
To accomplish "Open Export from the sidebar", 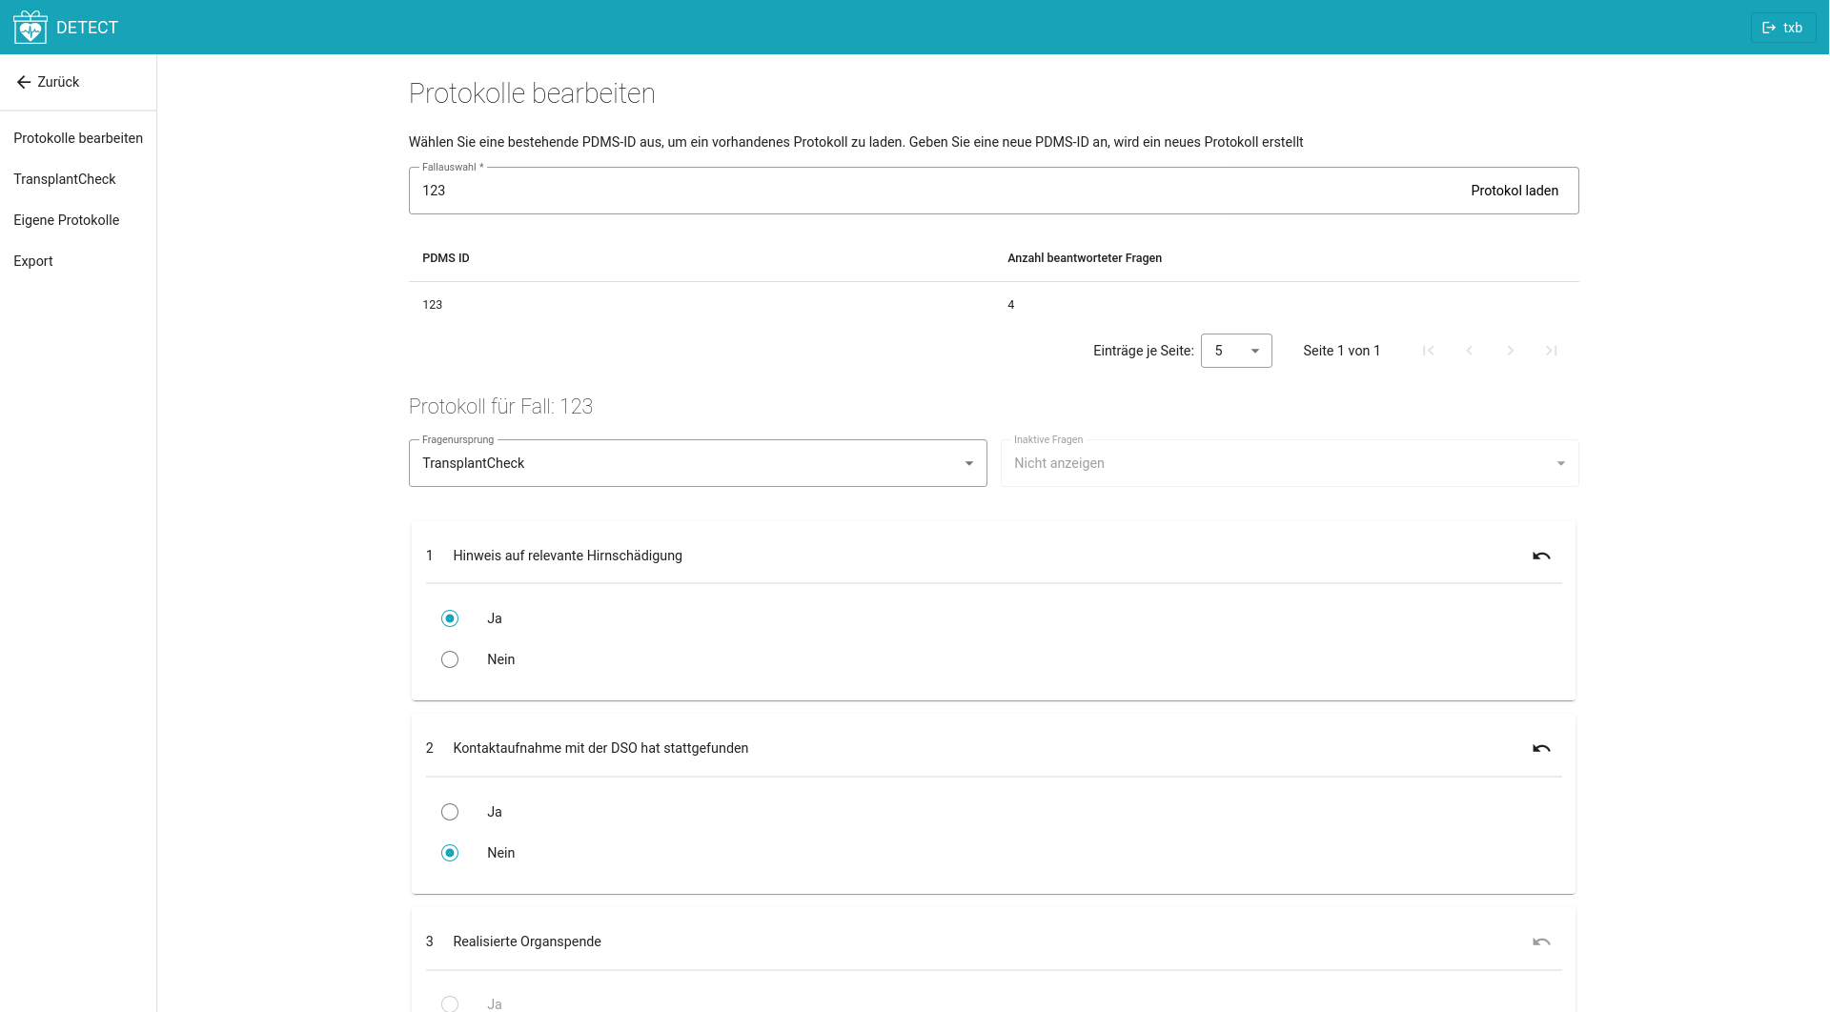I will (x=33, y=261).
